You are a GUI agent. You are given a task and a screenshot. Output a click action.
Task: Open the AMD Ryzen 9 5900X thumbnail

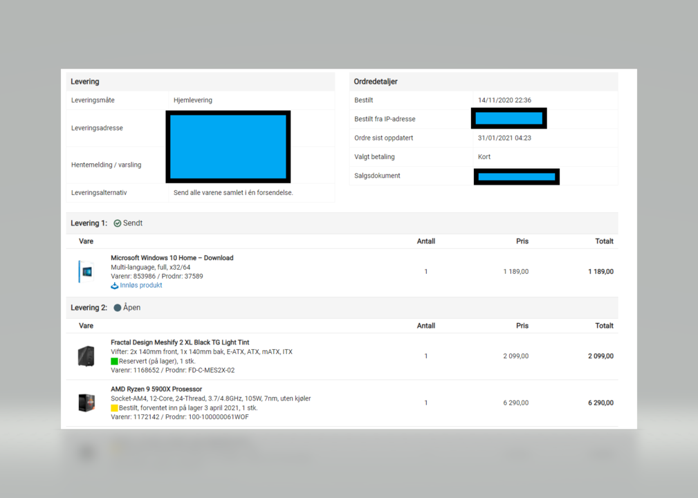click(x=86, y=403)
